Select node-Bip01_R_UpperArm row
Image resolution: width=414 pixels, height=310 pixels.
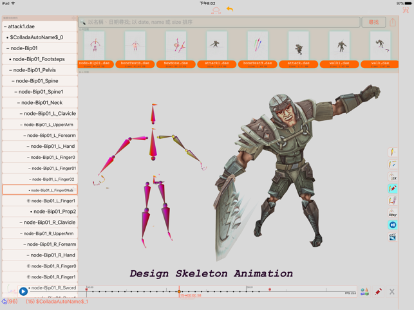(40, 233)
